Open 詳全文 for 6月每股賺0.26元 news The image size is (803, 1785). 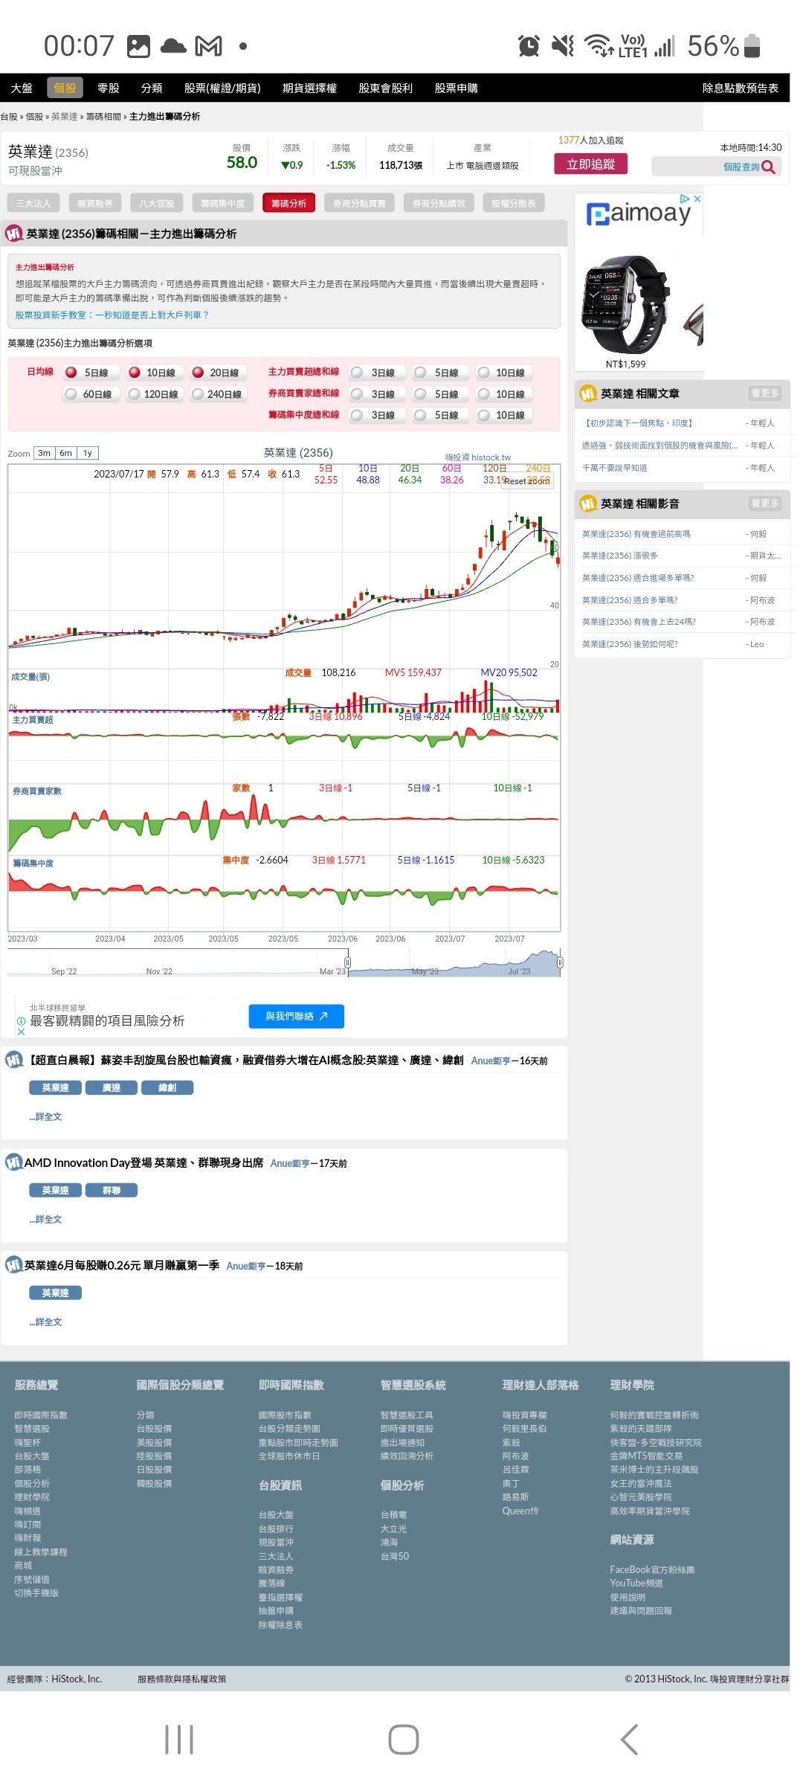(46, 1322)
